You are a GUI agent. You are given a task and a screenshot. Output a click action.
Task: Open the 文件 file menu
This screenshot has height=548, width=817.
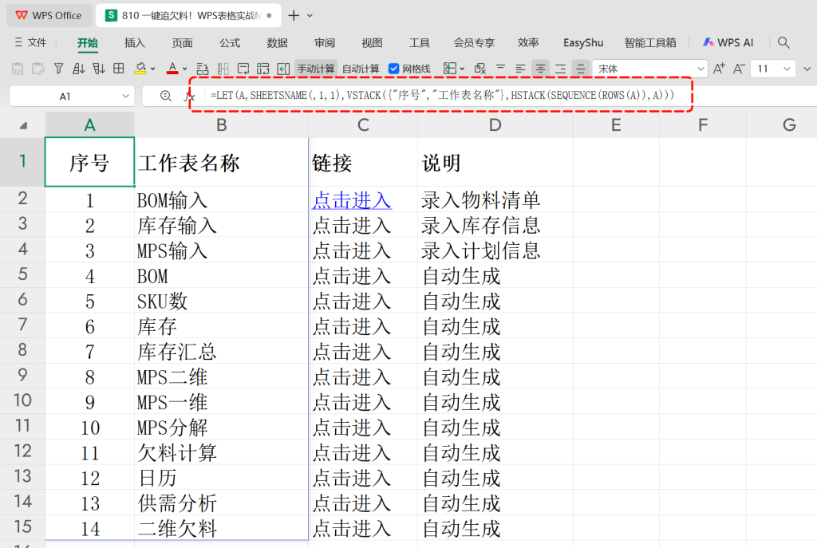coord(31,43)
